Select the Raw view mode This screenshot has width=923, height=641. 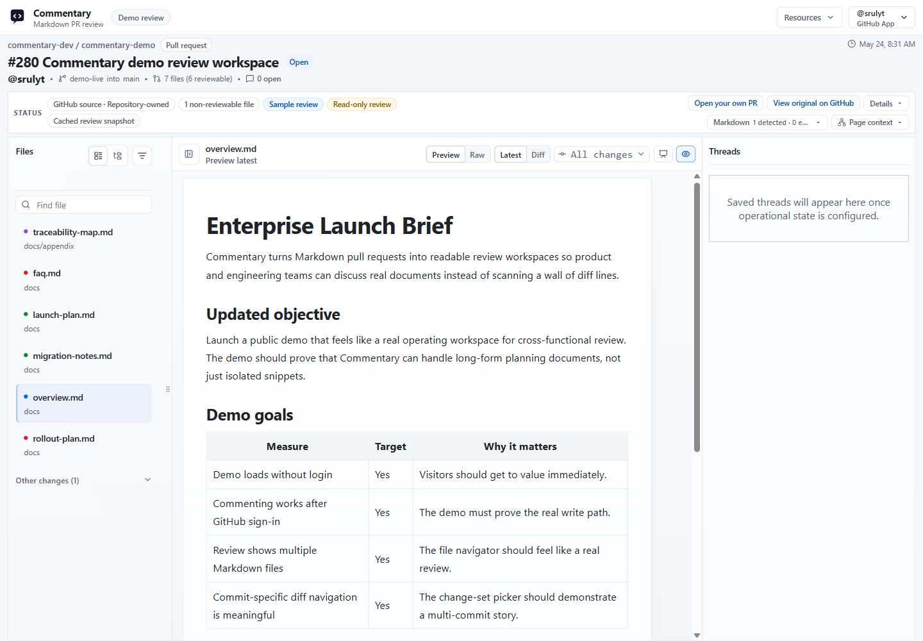(478, 154)
